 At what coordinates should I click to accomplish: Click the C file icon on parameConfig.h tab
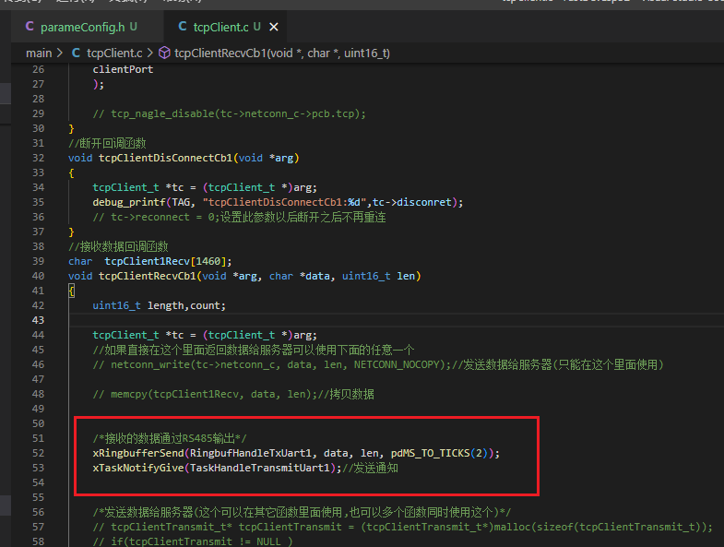30,27
